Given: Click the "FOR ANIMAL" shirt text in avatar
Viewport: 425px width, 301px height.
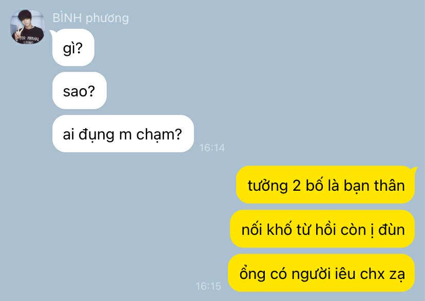Looking at the screenshot, I should 29,38.
